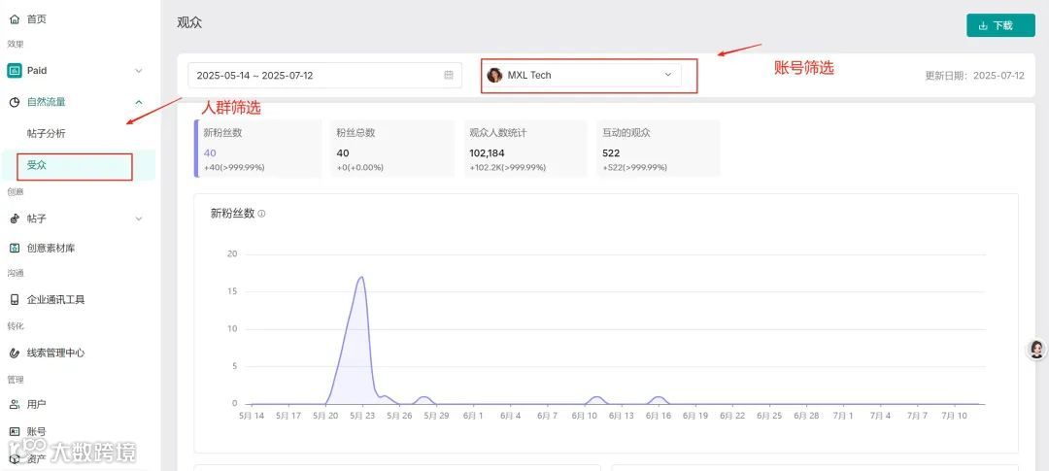Open the MXL Tech account dropdown

pyautogui.click(x=581, y=75)
